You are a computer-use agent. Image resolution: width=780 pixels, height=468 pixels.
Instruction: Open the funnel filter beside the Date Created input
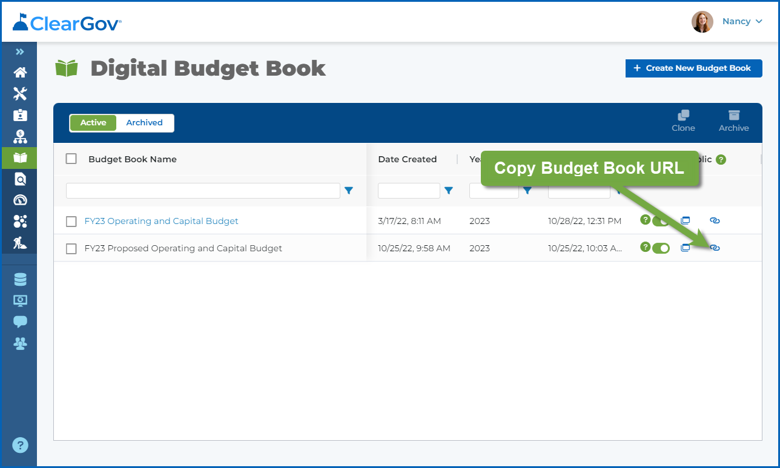click(x=449, y=191)
